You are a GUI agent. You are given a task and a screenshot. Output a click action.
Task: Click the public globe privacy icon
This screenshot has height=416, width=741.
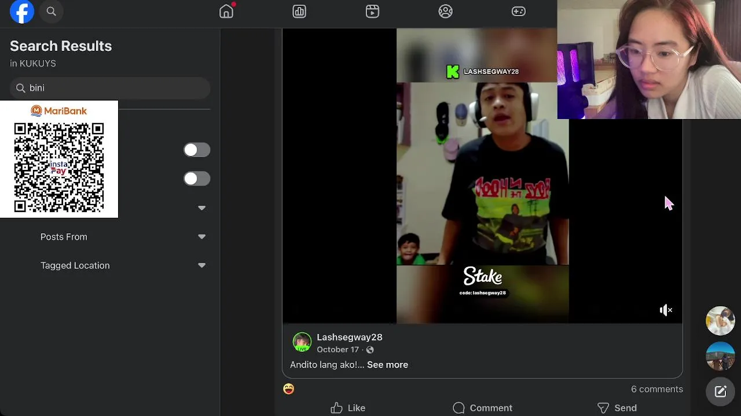(x=370, y=350)
